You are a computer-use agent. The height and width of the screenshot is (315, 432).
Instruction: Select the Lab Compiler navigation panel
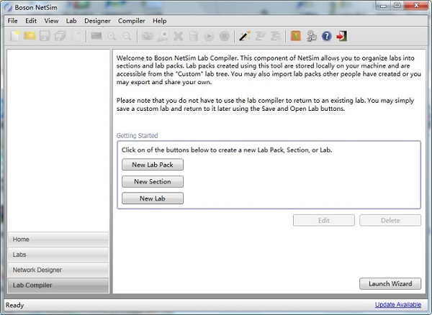point(58,286)
